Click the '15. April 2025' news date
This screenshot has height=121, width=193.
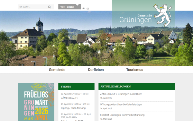pos(106,98)
